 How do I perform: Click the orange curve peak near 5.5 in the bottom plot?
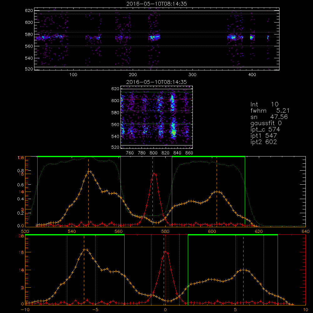pyautogui.click(x=243, y=270)
